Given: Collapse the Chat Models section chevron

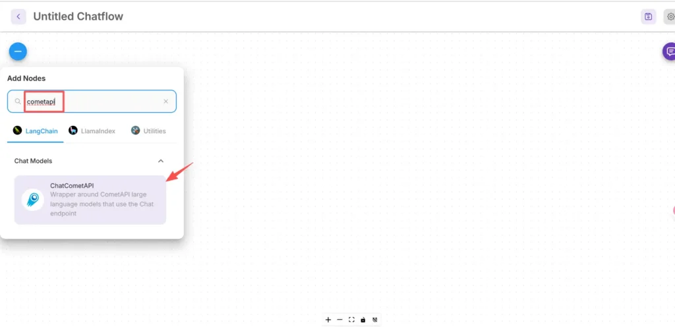Looking at the screenshot, I should (161, 161).
